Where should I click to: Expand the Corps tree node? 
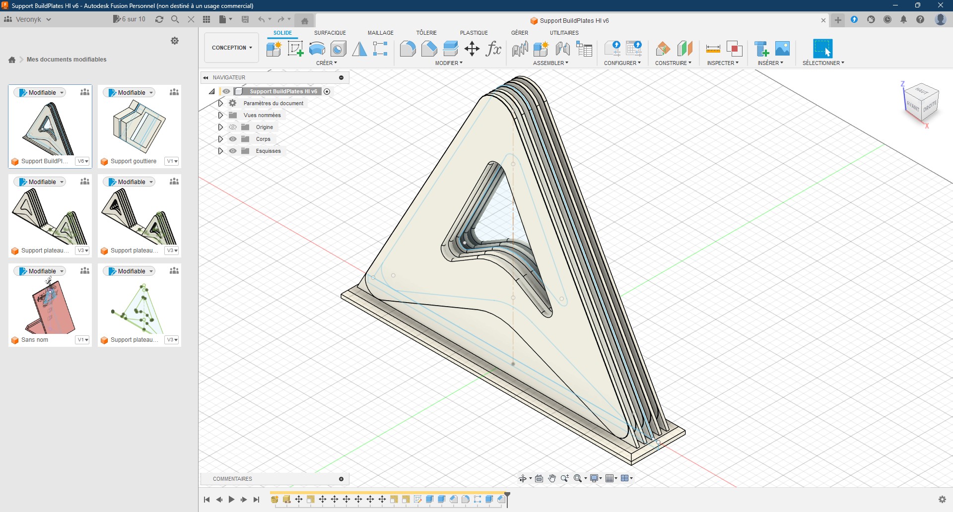click(x=220, y=139)
